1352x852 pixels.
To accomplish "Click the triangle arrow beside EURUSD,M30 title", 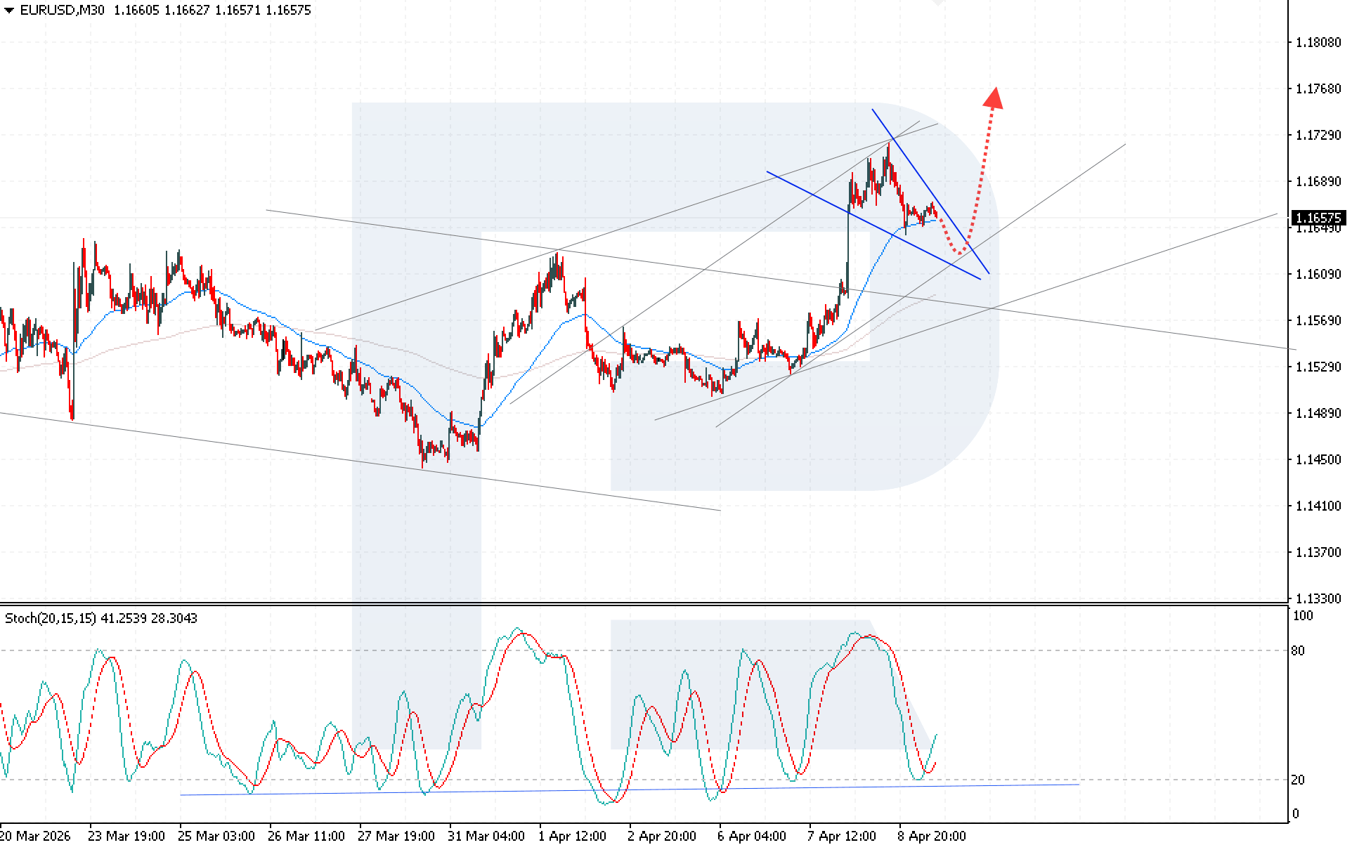I will 8,11.
